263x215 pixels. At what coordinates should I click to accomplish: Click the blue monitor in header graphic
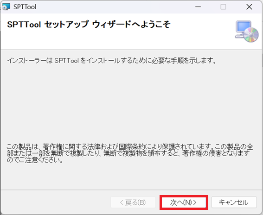click(243, 26)
